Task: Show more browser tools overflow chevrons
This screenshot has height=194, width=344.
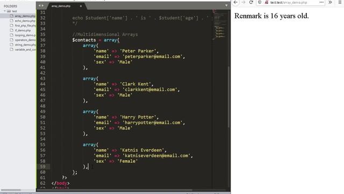Action: pos(330,2)
